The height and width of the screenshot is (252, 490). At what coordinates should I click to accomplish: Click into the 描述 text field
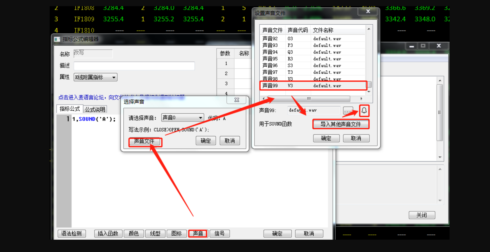click(134, 66)
